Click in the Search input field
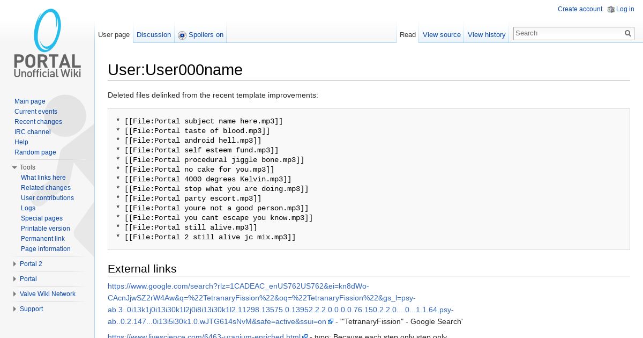 [x=568, y=33]
